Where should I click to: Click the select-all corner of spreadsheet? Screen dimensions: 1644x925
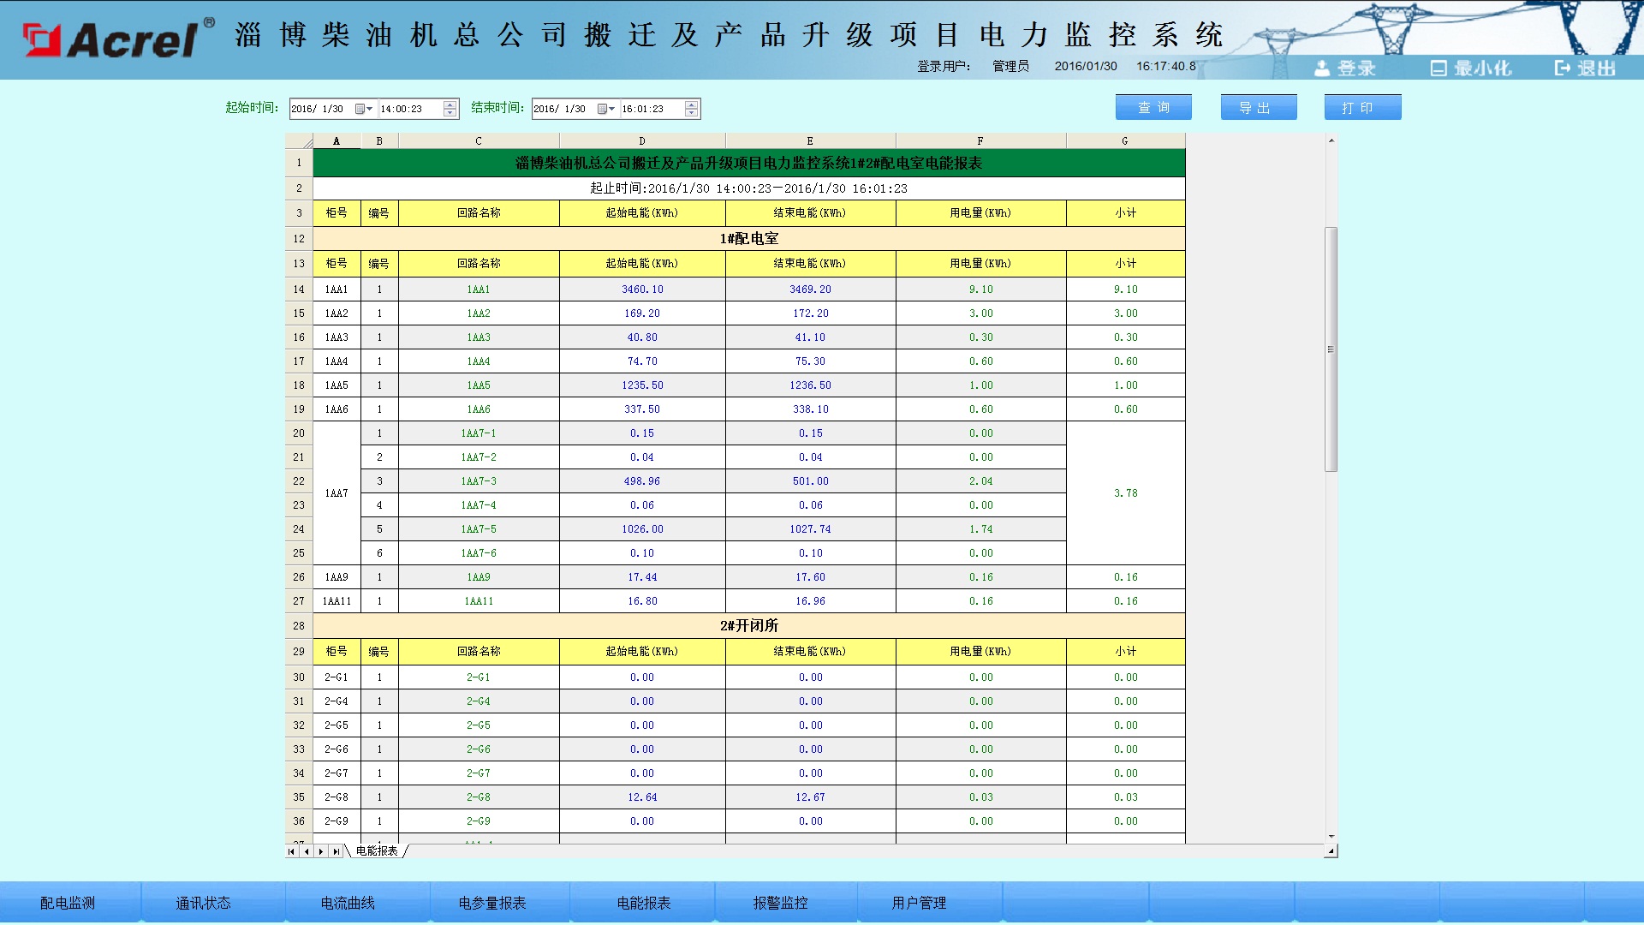click(299, 141)
